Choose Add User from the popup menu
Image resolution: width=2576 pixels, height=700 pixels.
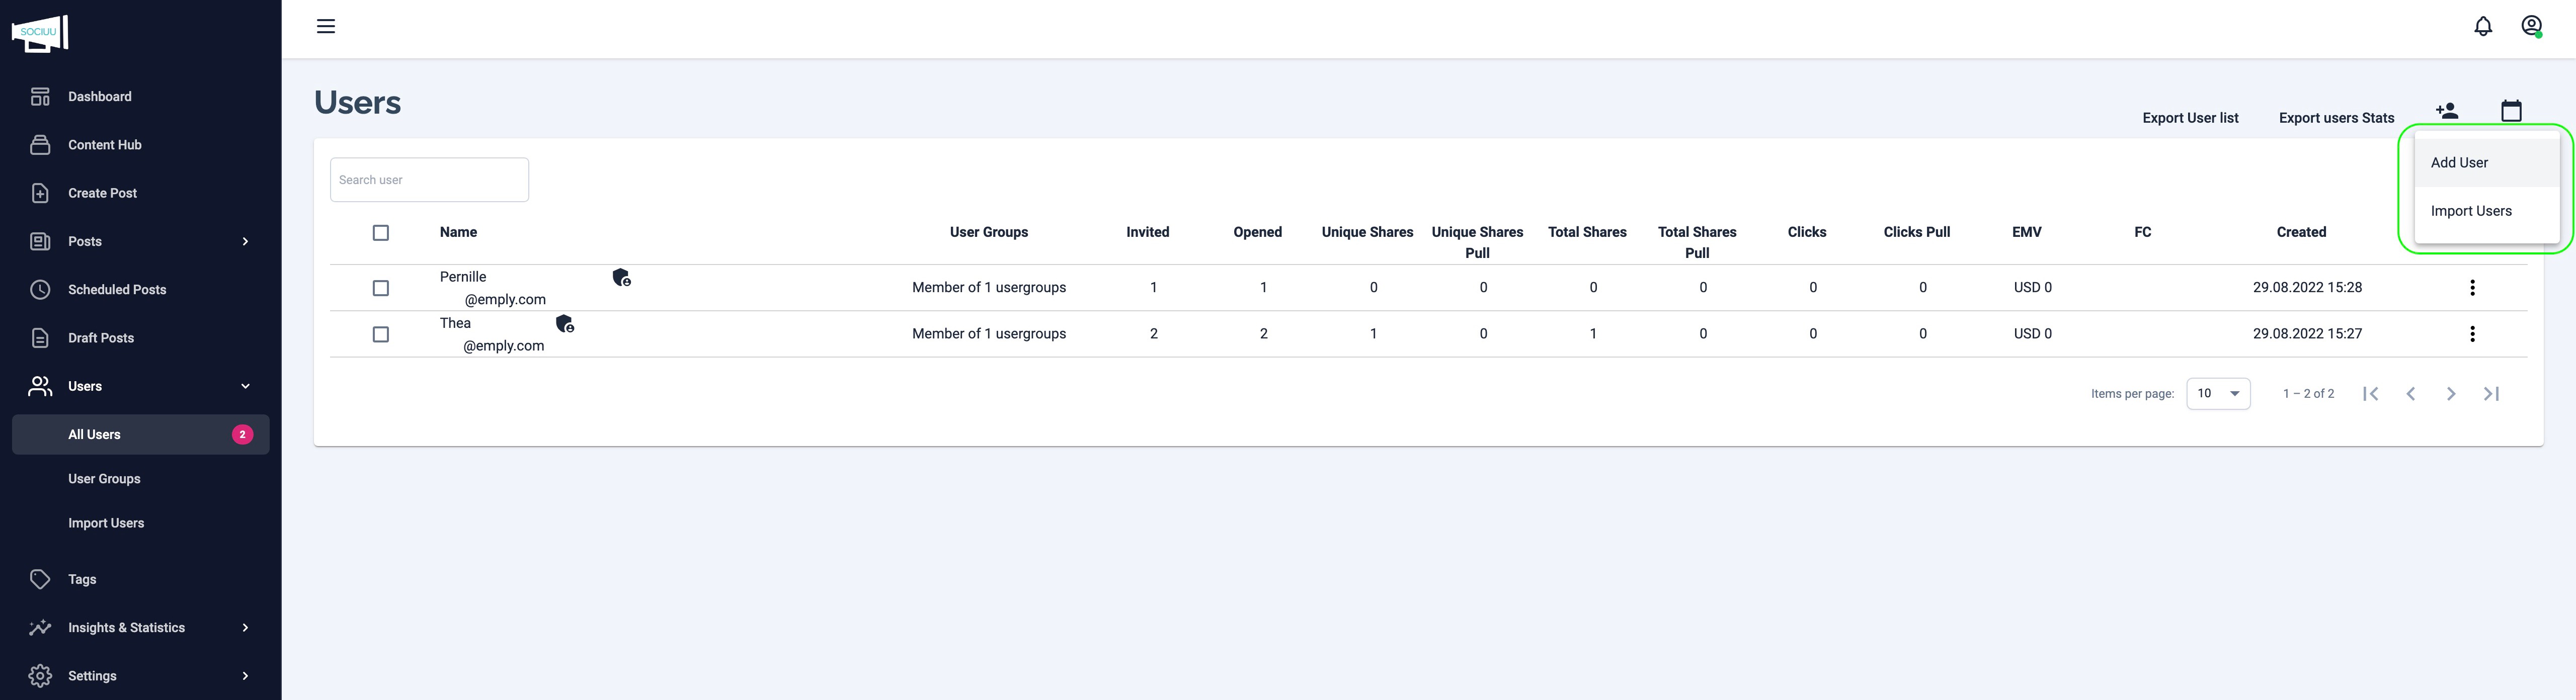(x=2459, y=163)
